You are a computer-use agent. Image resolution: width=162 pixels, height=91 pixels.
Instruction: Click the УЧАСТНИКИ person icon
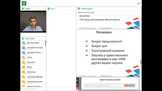(23, 38)
